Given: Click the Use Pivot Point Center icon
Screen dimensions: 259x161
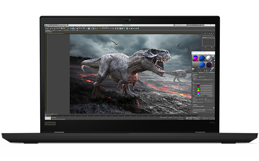Looking at the screenshot, I should pyautogui.click(x=84, y=28).
